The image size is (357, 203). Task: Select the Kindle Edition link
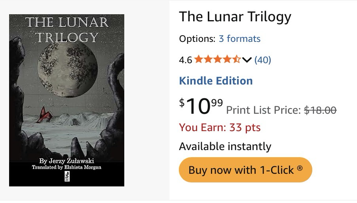pos(216,81)
